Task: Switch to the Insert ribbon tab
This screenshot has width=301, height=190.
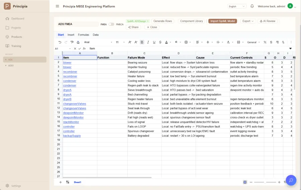Action: (x=71, y=35)
